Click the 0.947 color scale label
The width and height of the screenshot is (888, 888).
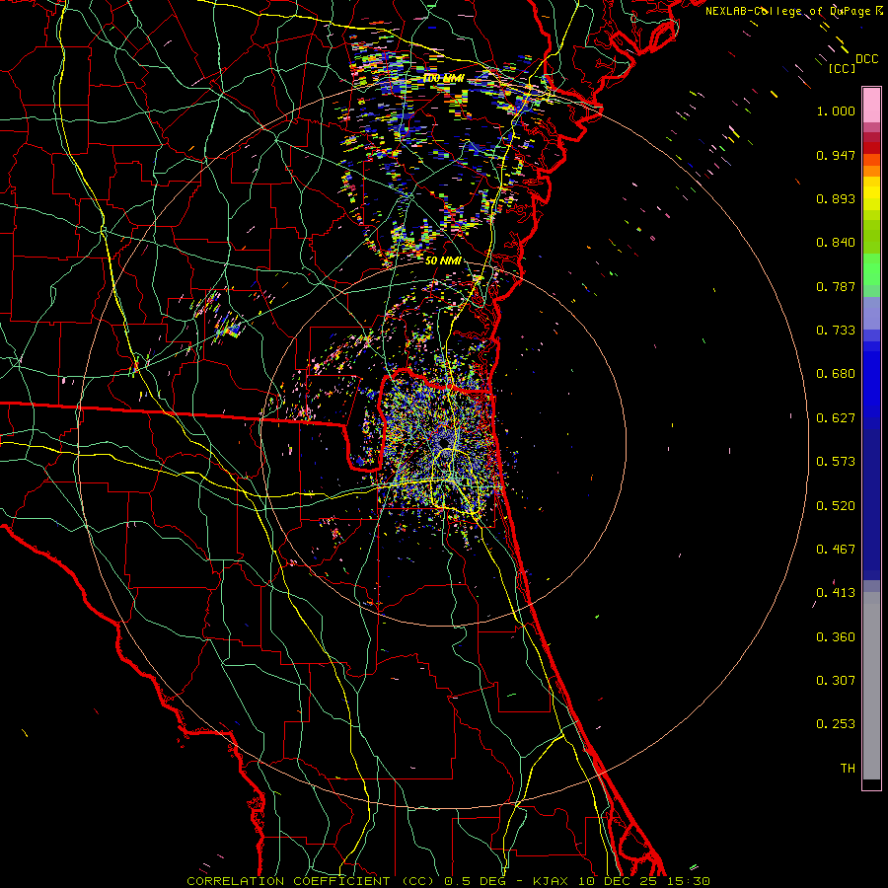click(x=836, y=155)
